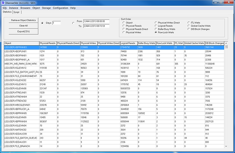This screenshot has width=235, height=153.
Task: Sort by Buffer Busy Waits option
Action: coord(156,29)
